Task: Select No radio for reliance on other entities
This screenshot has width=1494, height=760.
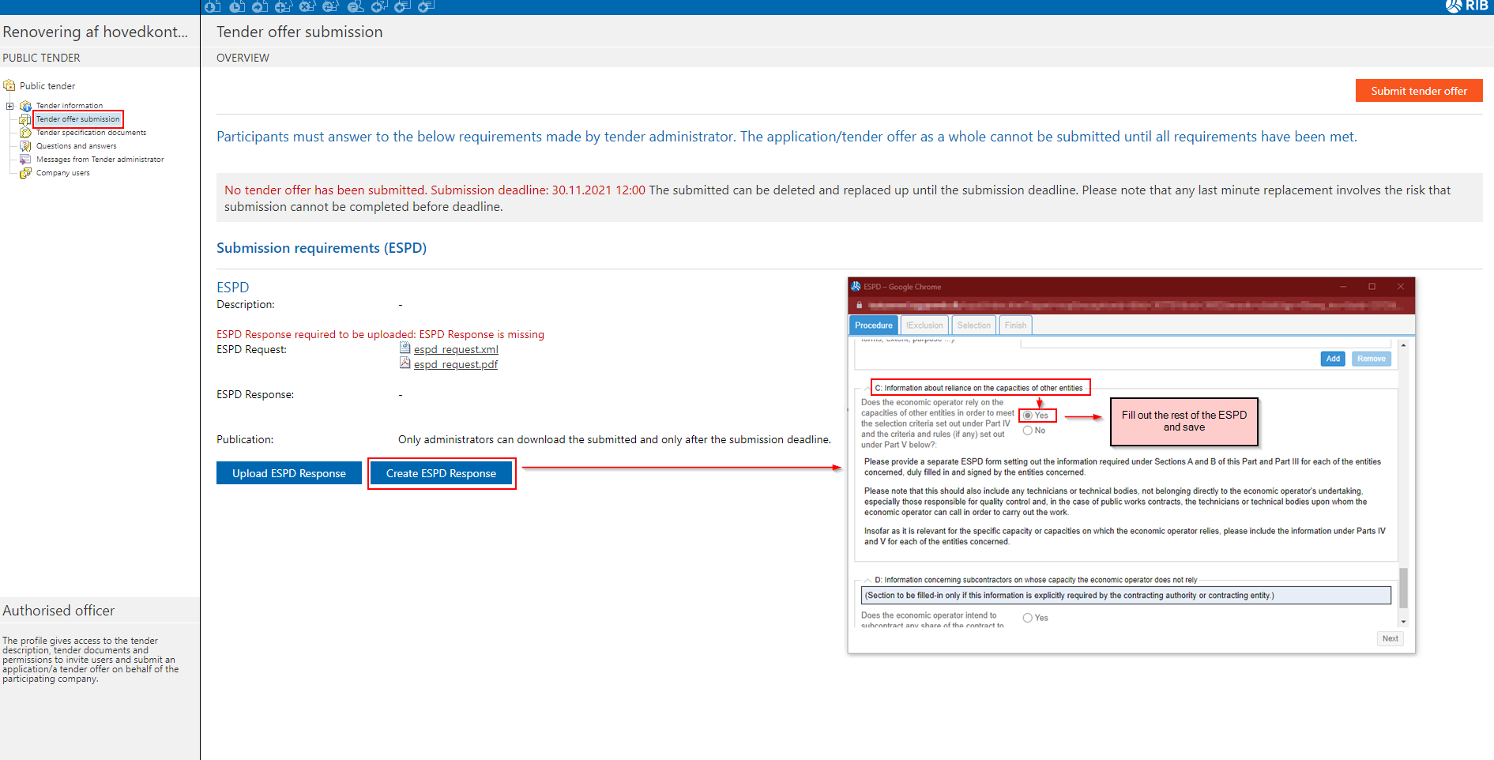Action: (1028, 431)
